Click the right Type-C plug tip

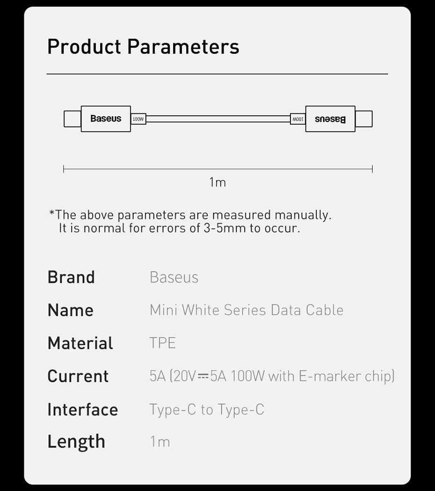coord(364,119)
